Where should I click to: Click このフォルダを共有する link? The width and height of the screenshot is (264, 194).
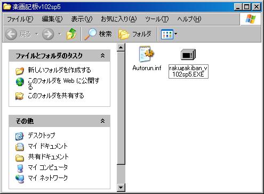(x=56, y=96)
